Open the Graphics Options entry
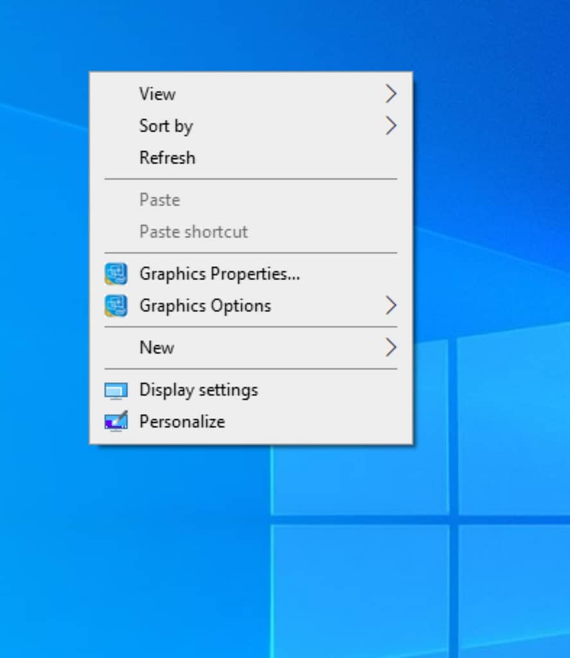 coord(251,305)
